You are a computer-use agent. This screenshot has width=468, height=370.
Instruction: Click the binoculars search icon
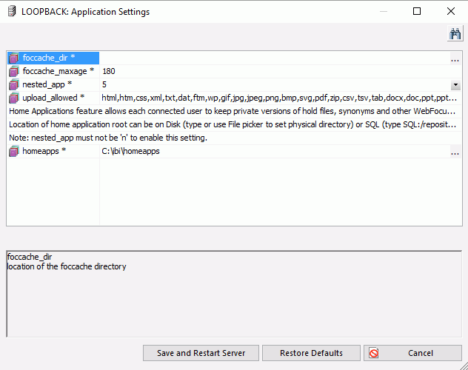455,34
